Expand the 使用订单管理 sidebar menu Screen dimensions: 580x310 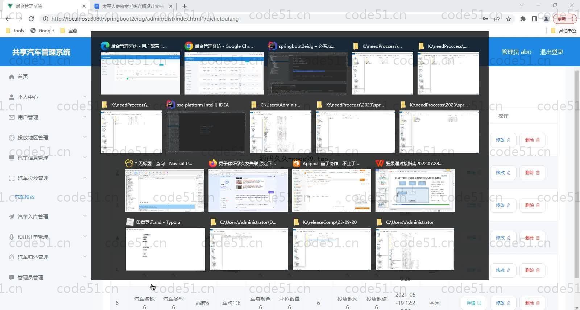pyautogui.click(x=45, y=237)
